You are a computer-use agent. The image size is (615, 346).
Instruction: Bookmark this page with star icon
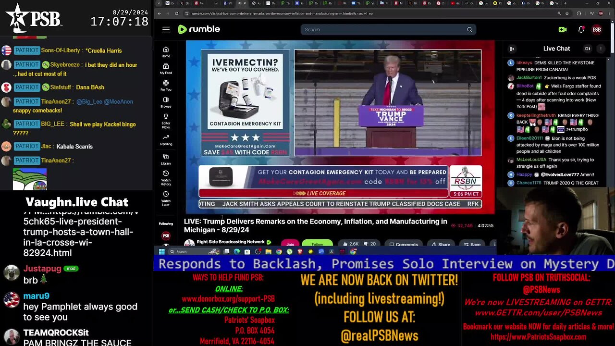tap(567, 13)
